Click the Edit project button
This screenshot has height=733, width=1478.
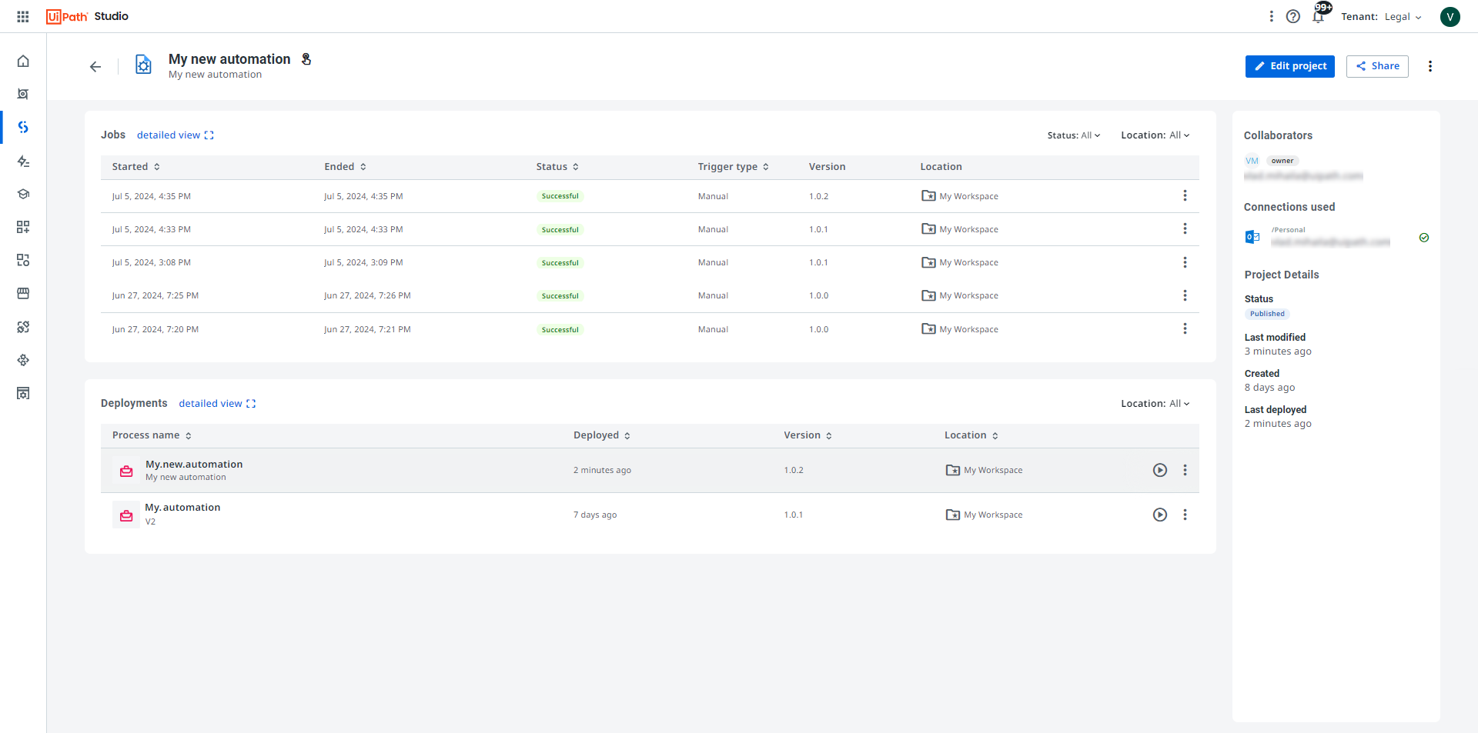[1289, 66]
